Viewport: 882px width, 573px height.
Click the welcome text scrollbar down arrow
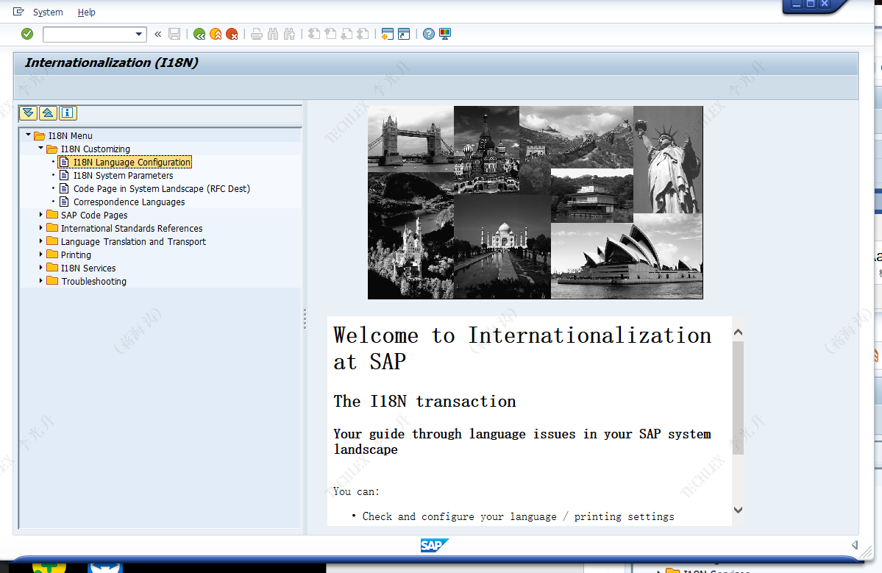coord(738,510)
